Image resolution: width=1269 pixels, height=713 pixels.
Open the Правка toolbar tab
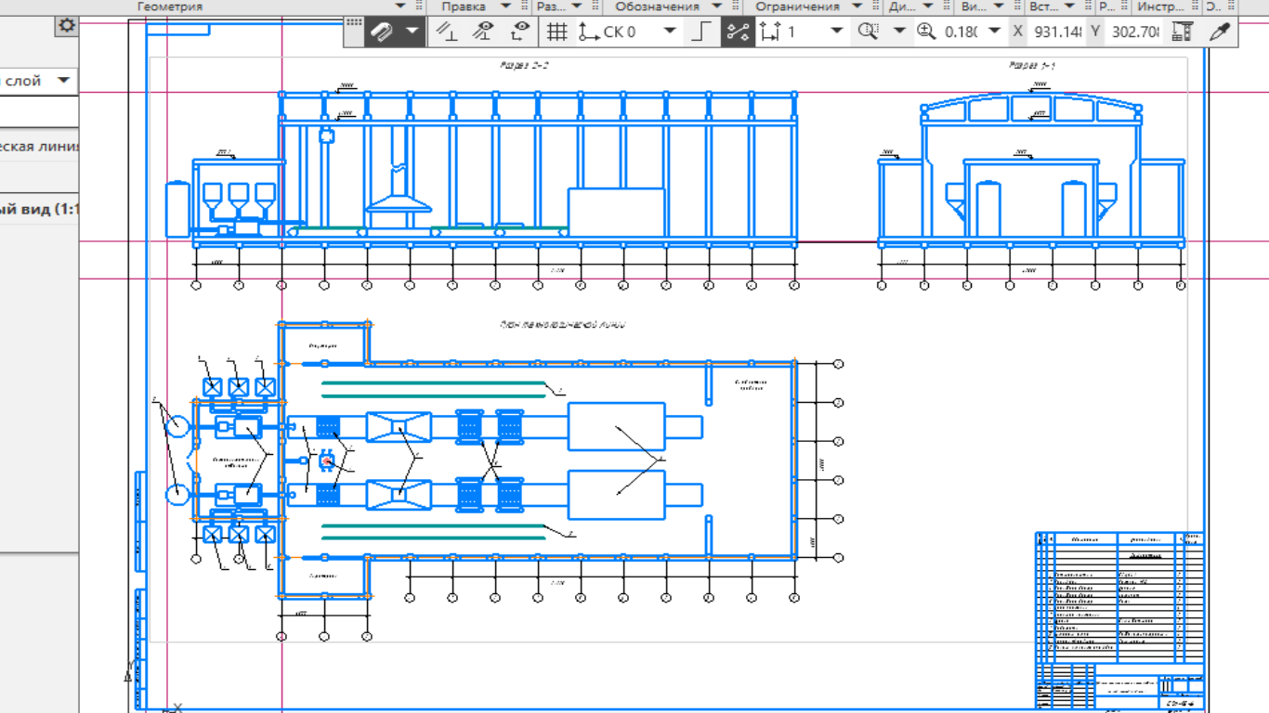(464, 6)
